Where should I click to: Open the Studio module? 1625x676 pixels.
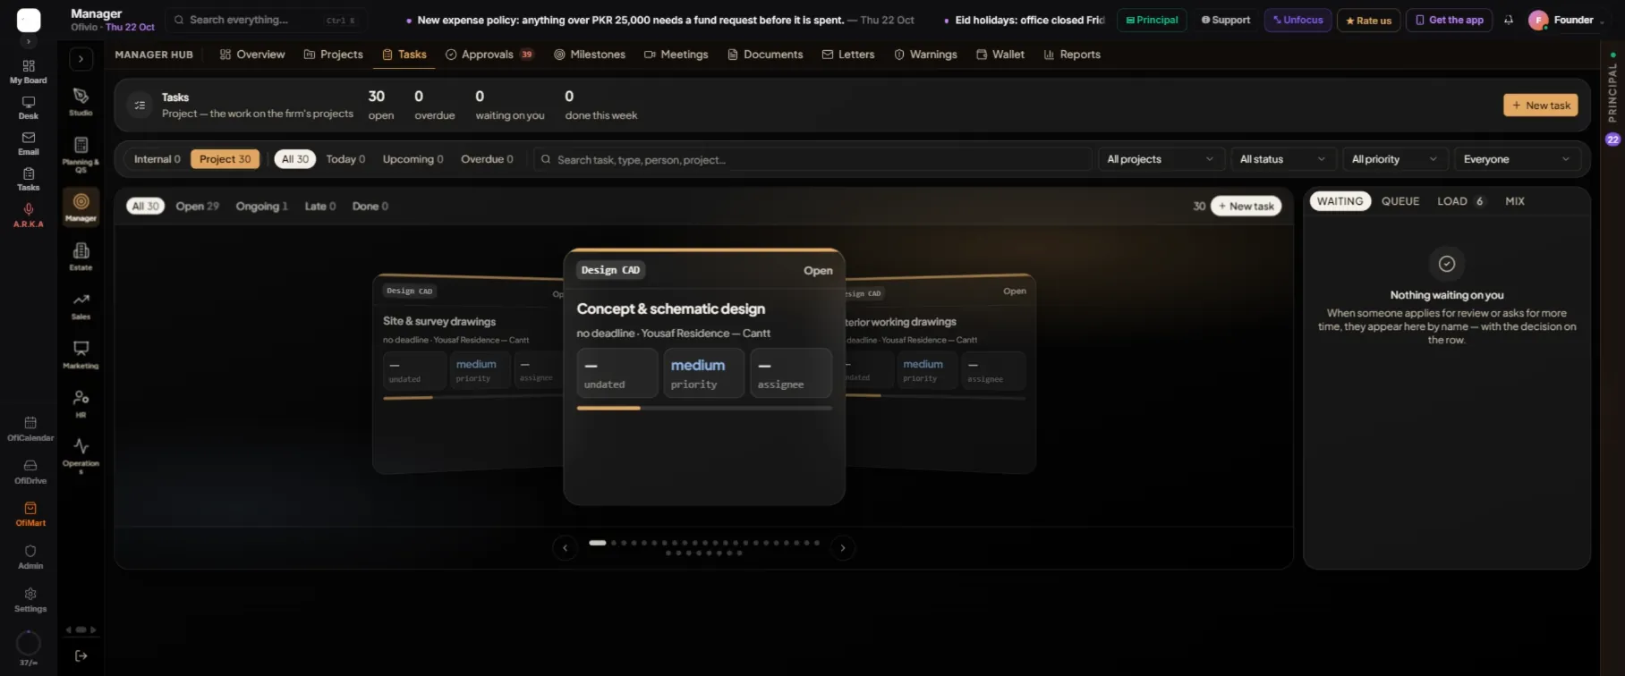[x=81, y=102]
